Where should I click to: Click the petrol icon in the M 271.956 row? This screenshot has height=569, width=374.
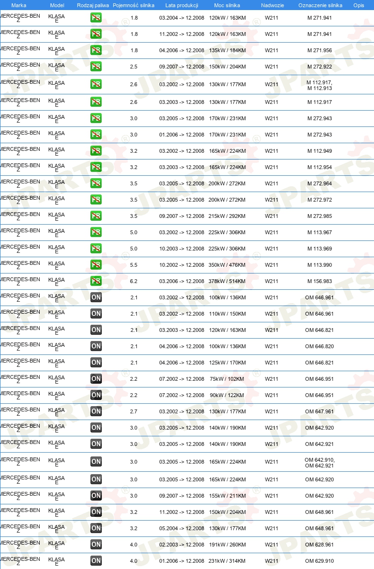96,50
